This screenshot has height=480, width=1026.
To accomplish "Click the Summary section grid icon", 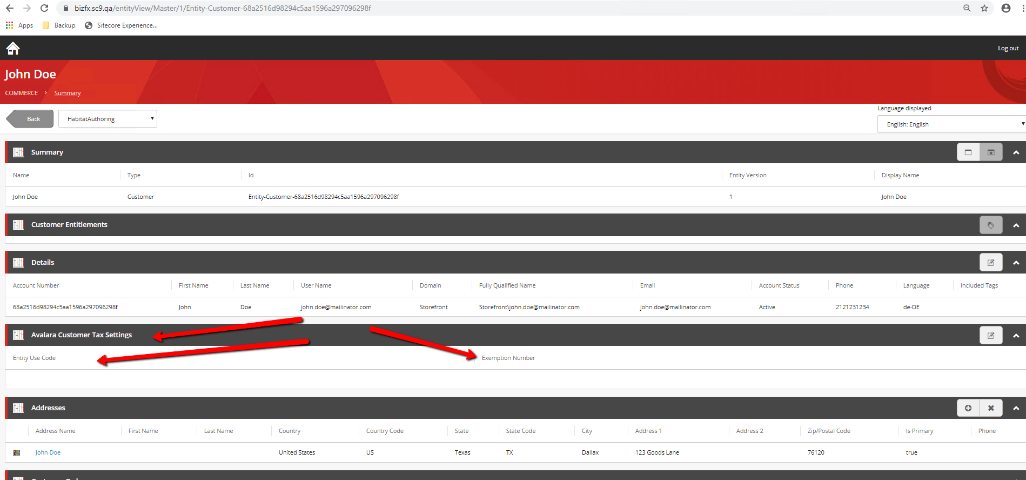I will (18, 152).
